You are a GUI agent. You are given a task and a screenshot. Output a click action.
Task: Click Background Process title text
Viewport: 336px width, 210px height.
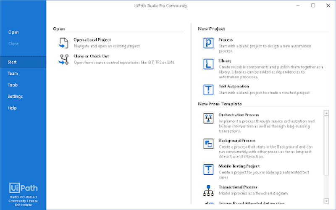tap(237, 141)
